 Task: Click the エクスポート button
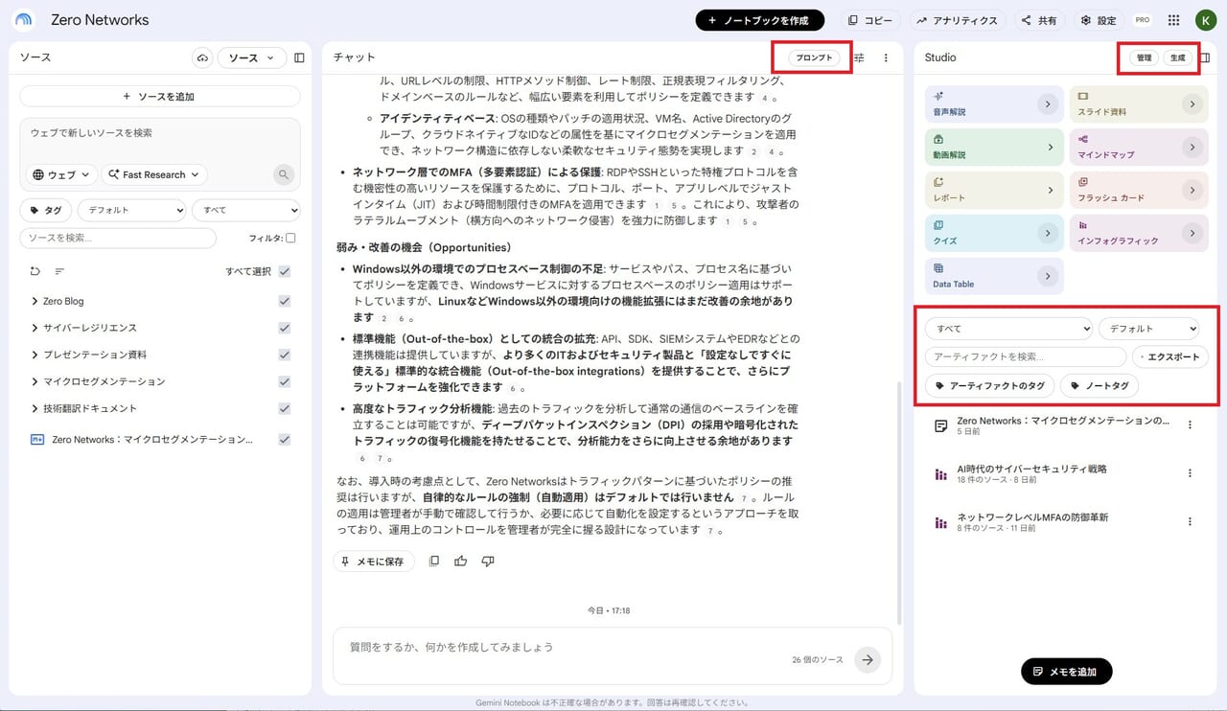tap(1170, 356)
